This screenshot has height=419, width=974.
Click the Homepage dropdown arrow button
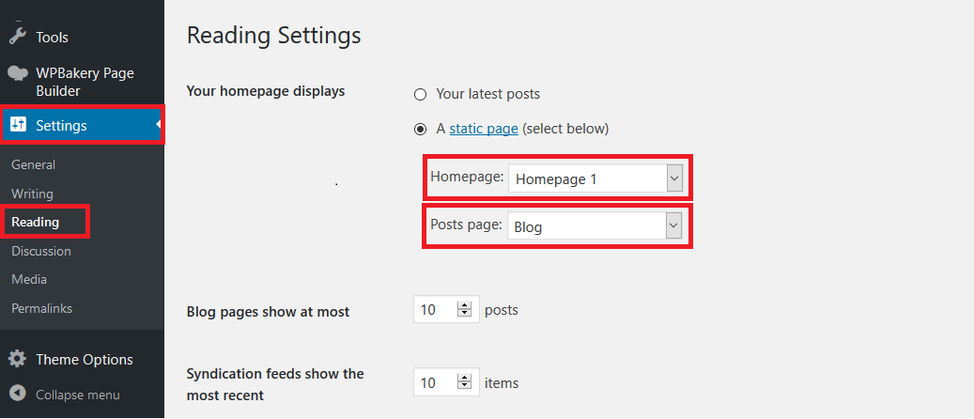click(x=674, y=179)
